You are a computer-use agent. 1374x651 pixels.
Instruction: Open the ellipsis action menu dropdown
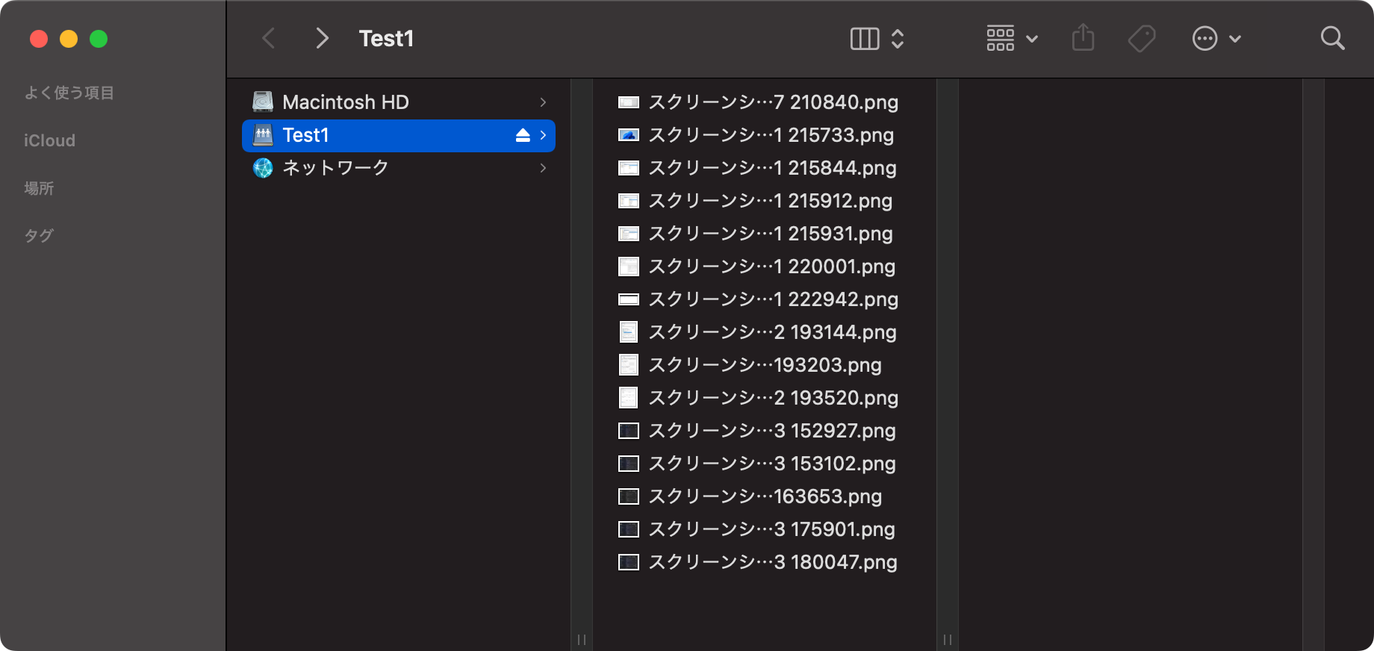click(1216, 38)
